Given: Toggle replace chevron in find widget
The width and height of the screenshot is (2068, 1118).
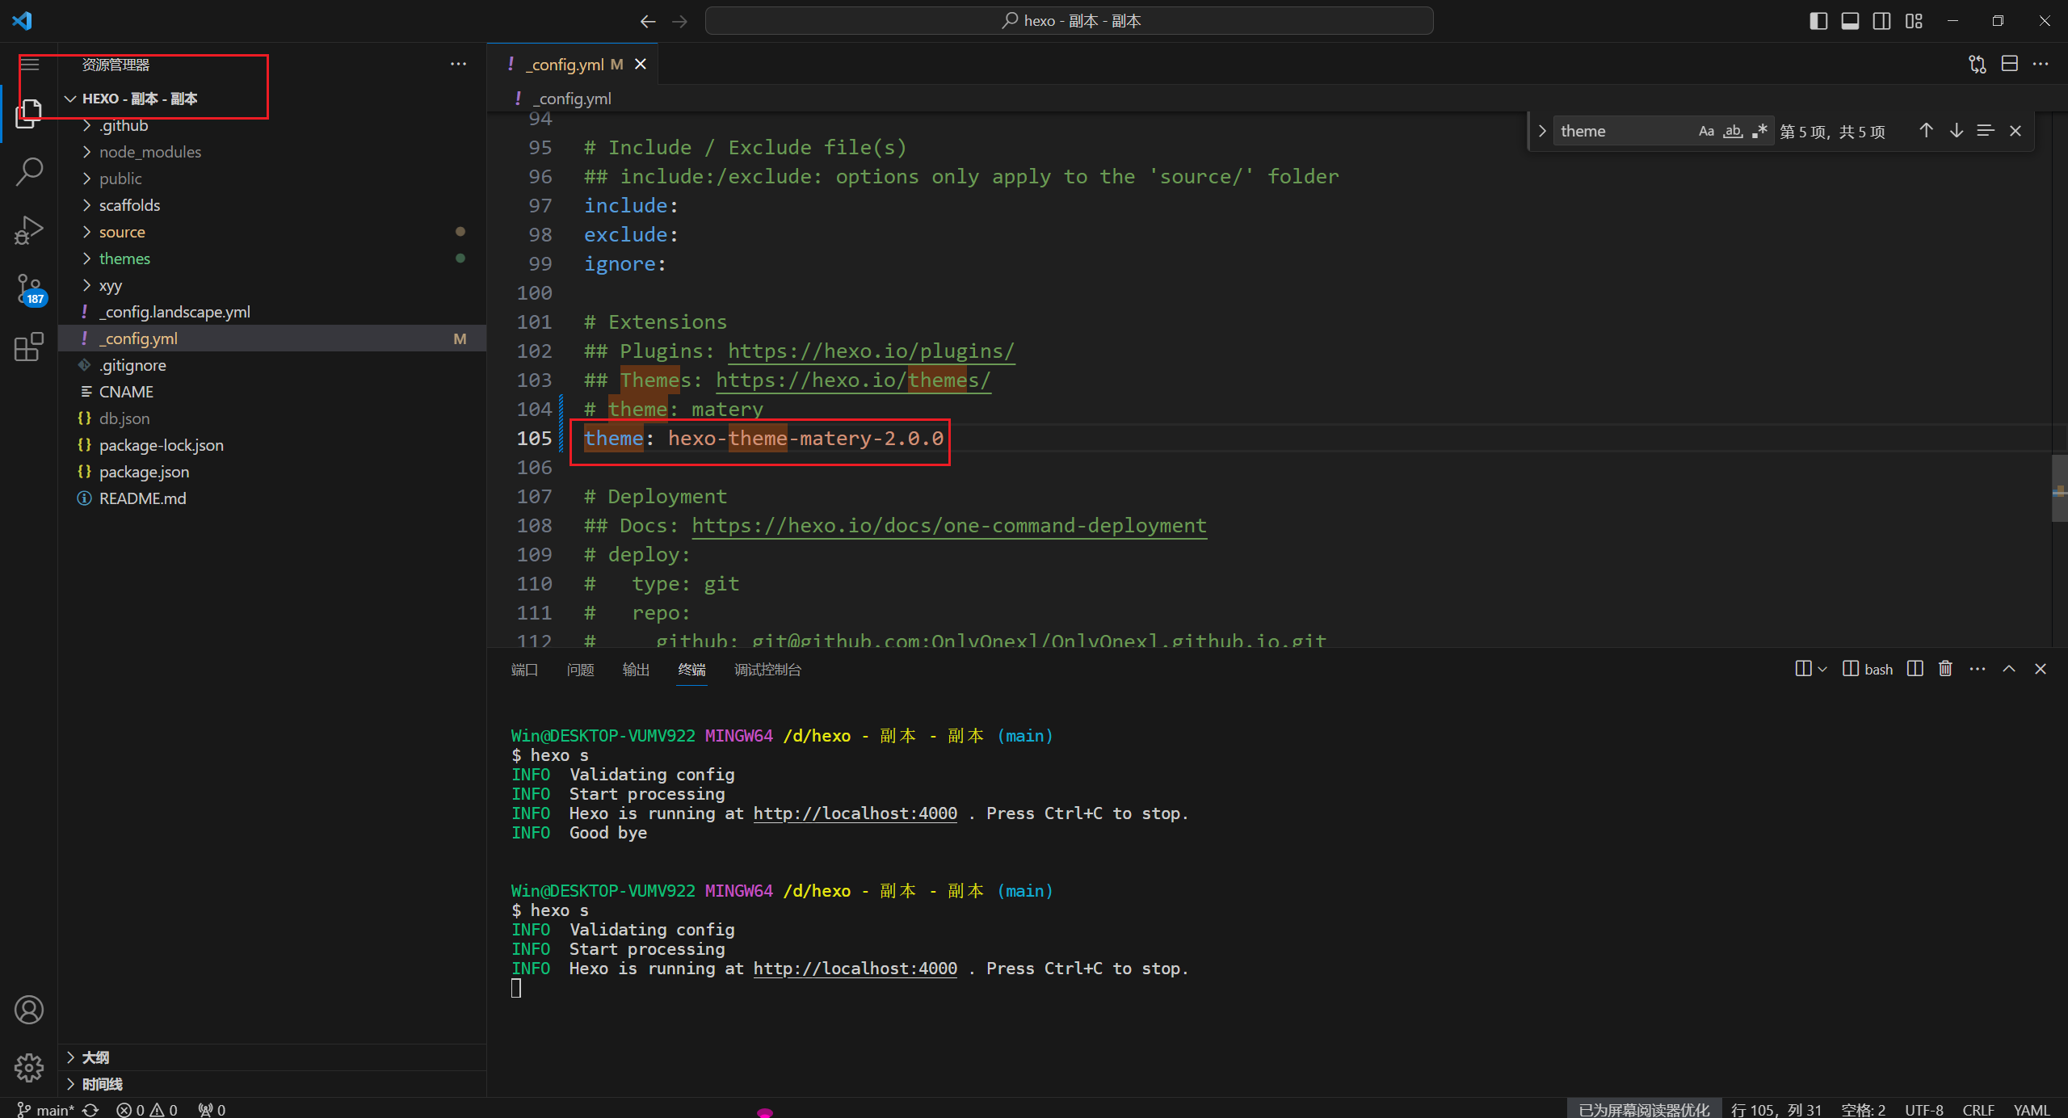Looking at the screenshot, I should (x=1542, y=131).
